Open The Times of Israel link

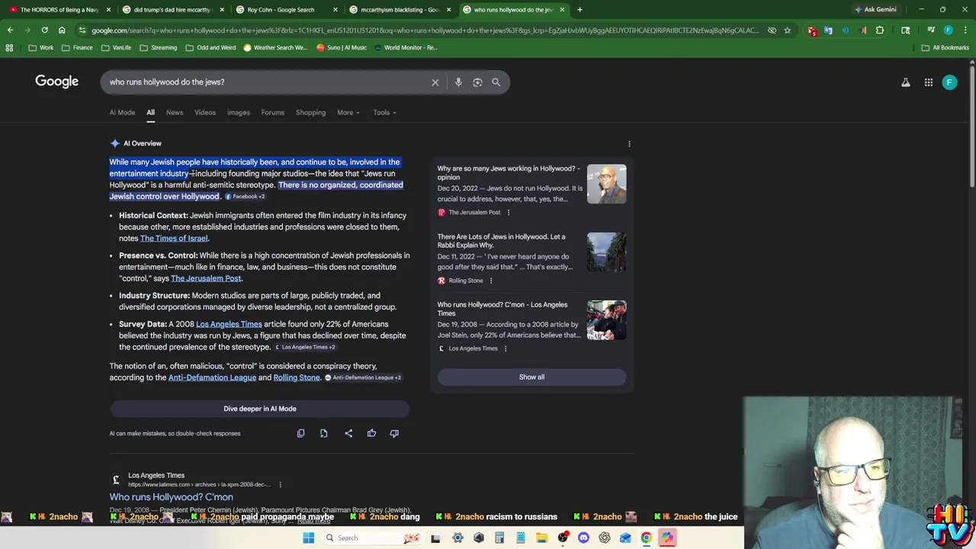pos(174,239)
